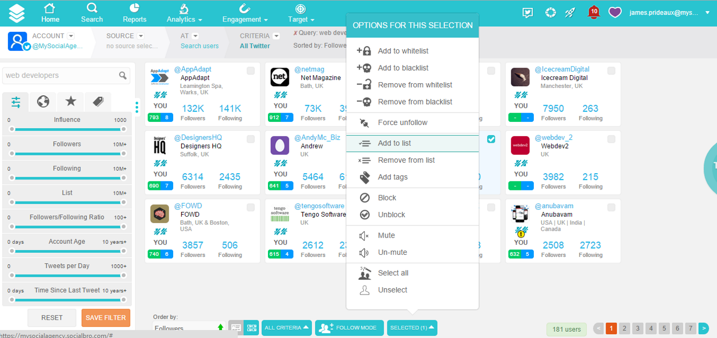Switch to grid view icon

[x=252, y=328]
